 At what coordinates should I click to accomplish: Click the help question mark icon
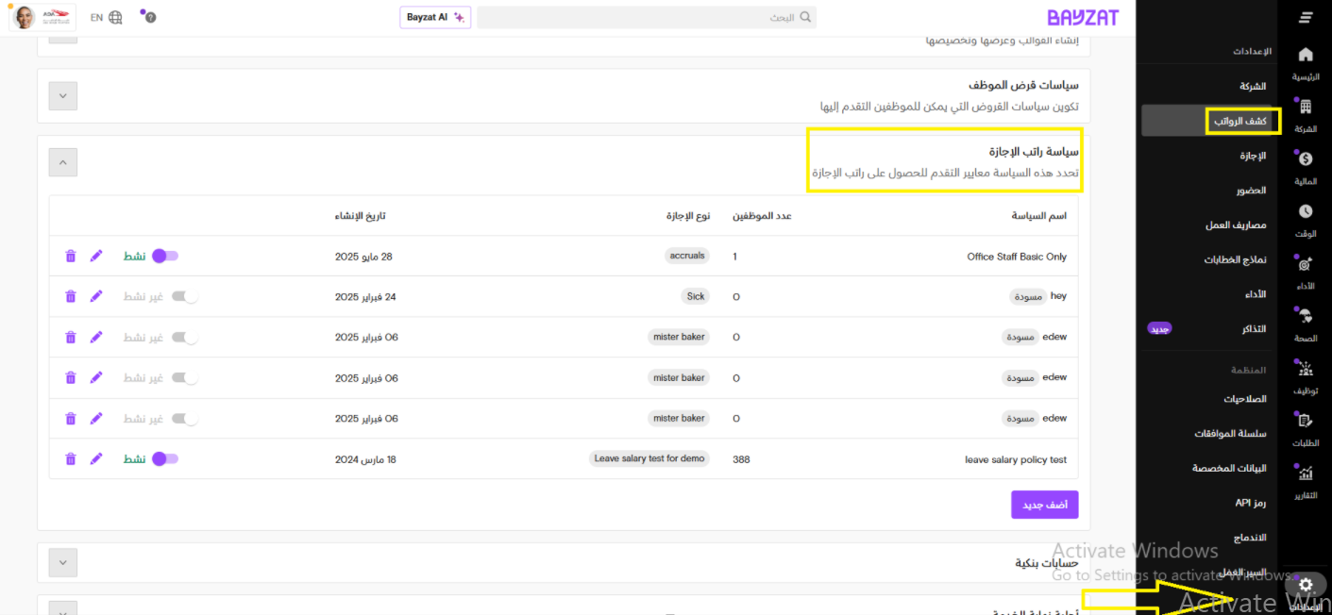(x=150, y=17)
